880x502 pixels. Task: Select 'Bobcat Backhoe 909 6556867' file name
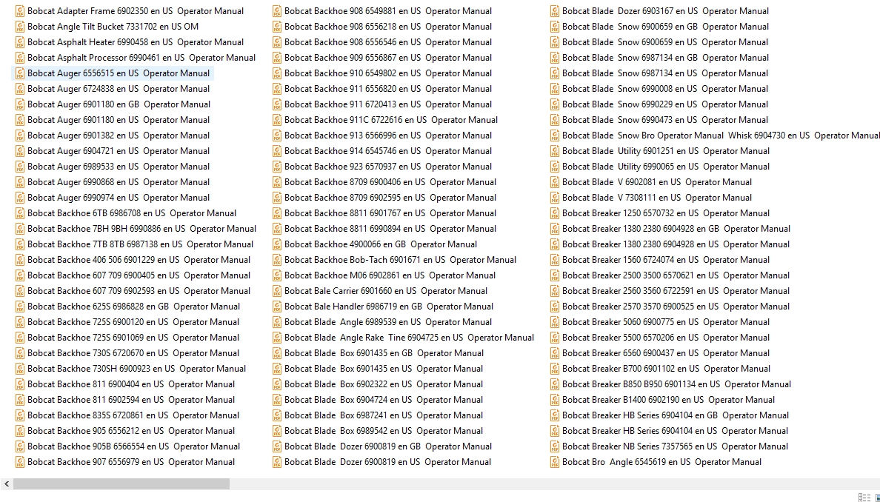tap(388, 57)
